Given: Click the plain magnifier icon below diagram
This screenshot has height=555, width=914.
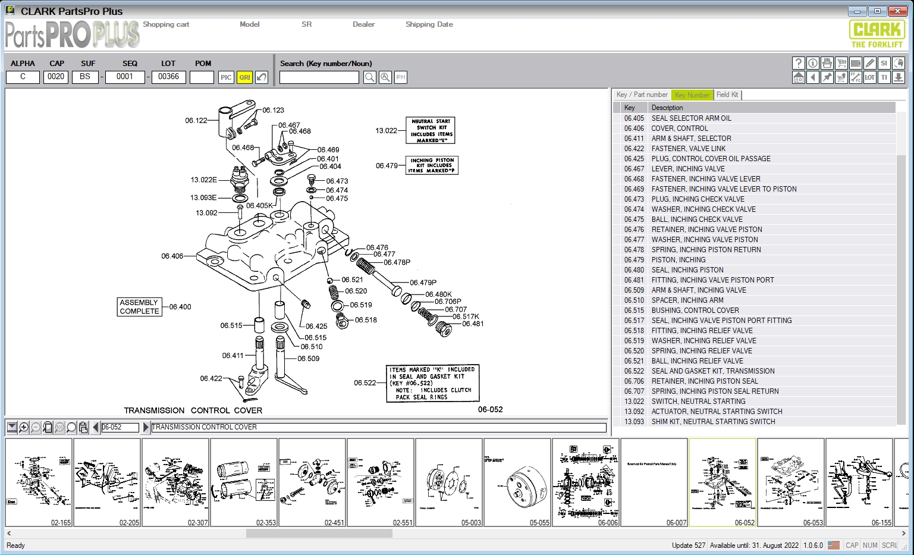Looking at the screenshot, I should tap(71, 427).
